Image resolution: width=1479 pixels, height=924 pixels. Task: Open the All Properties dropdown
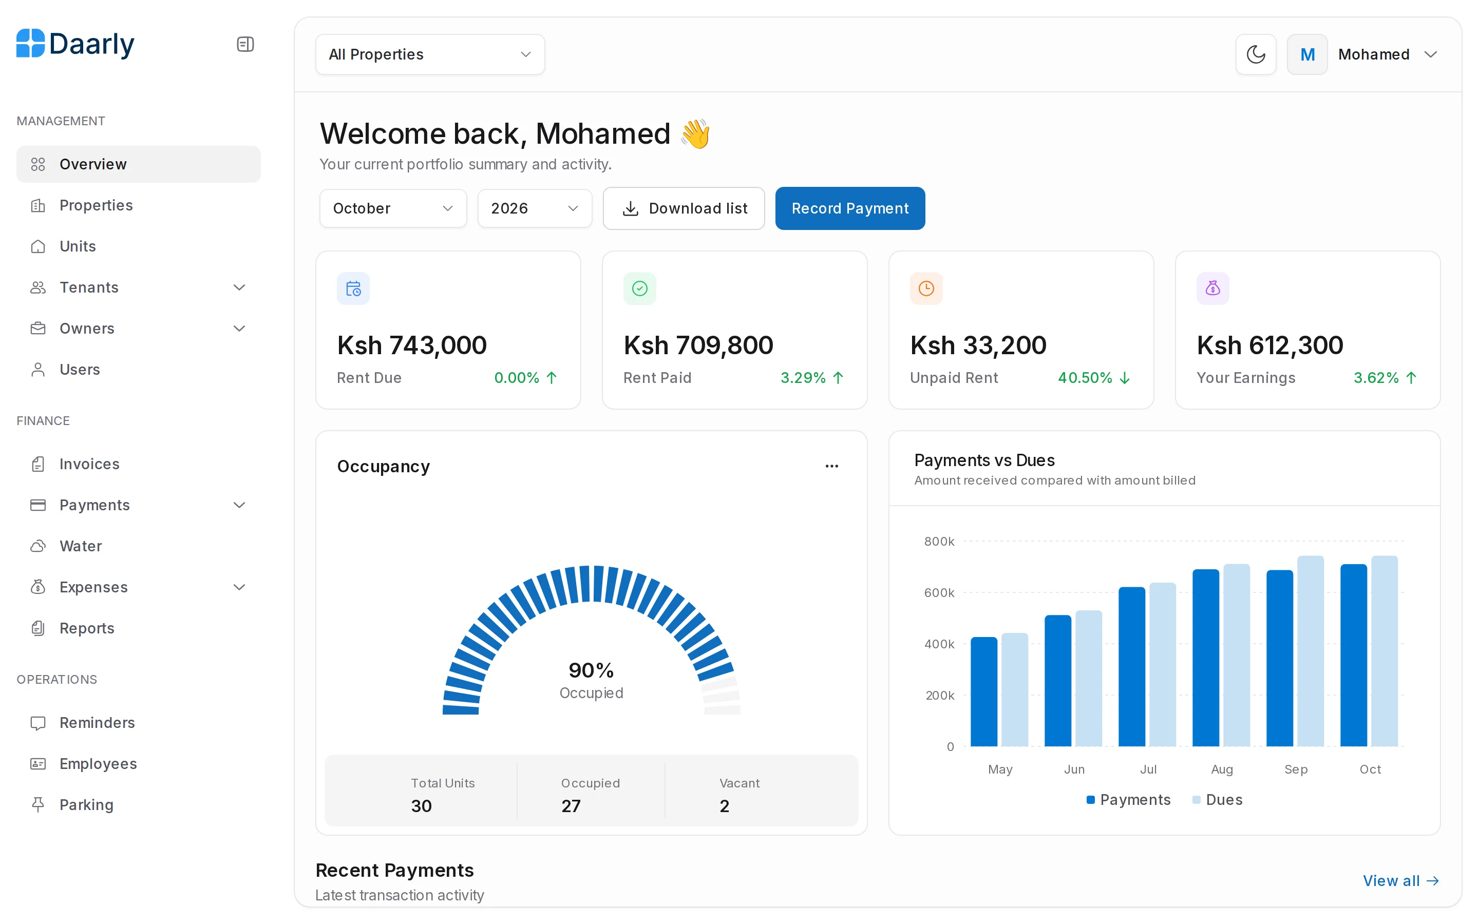(x=430, y=54)
